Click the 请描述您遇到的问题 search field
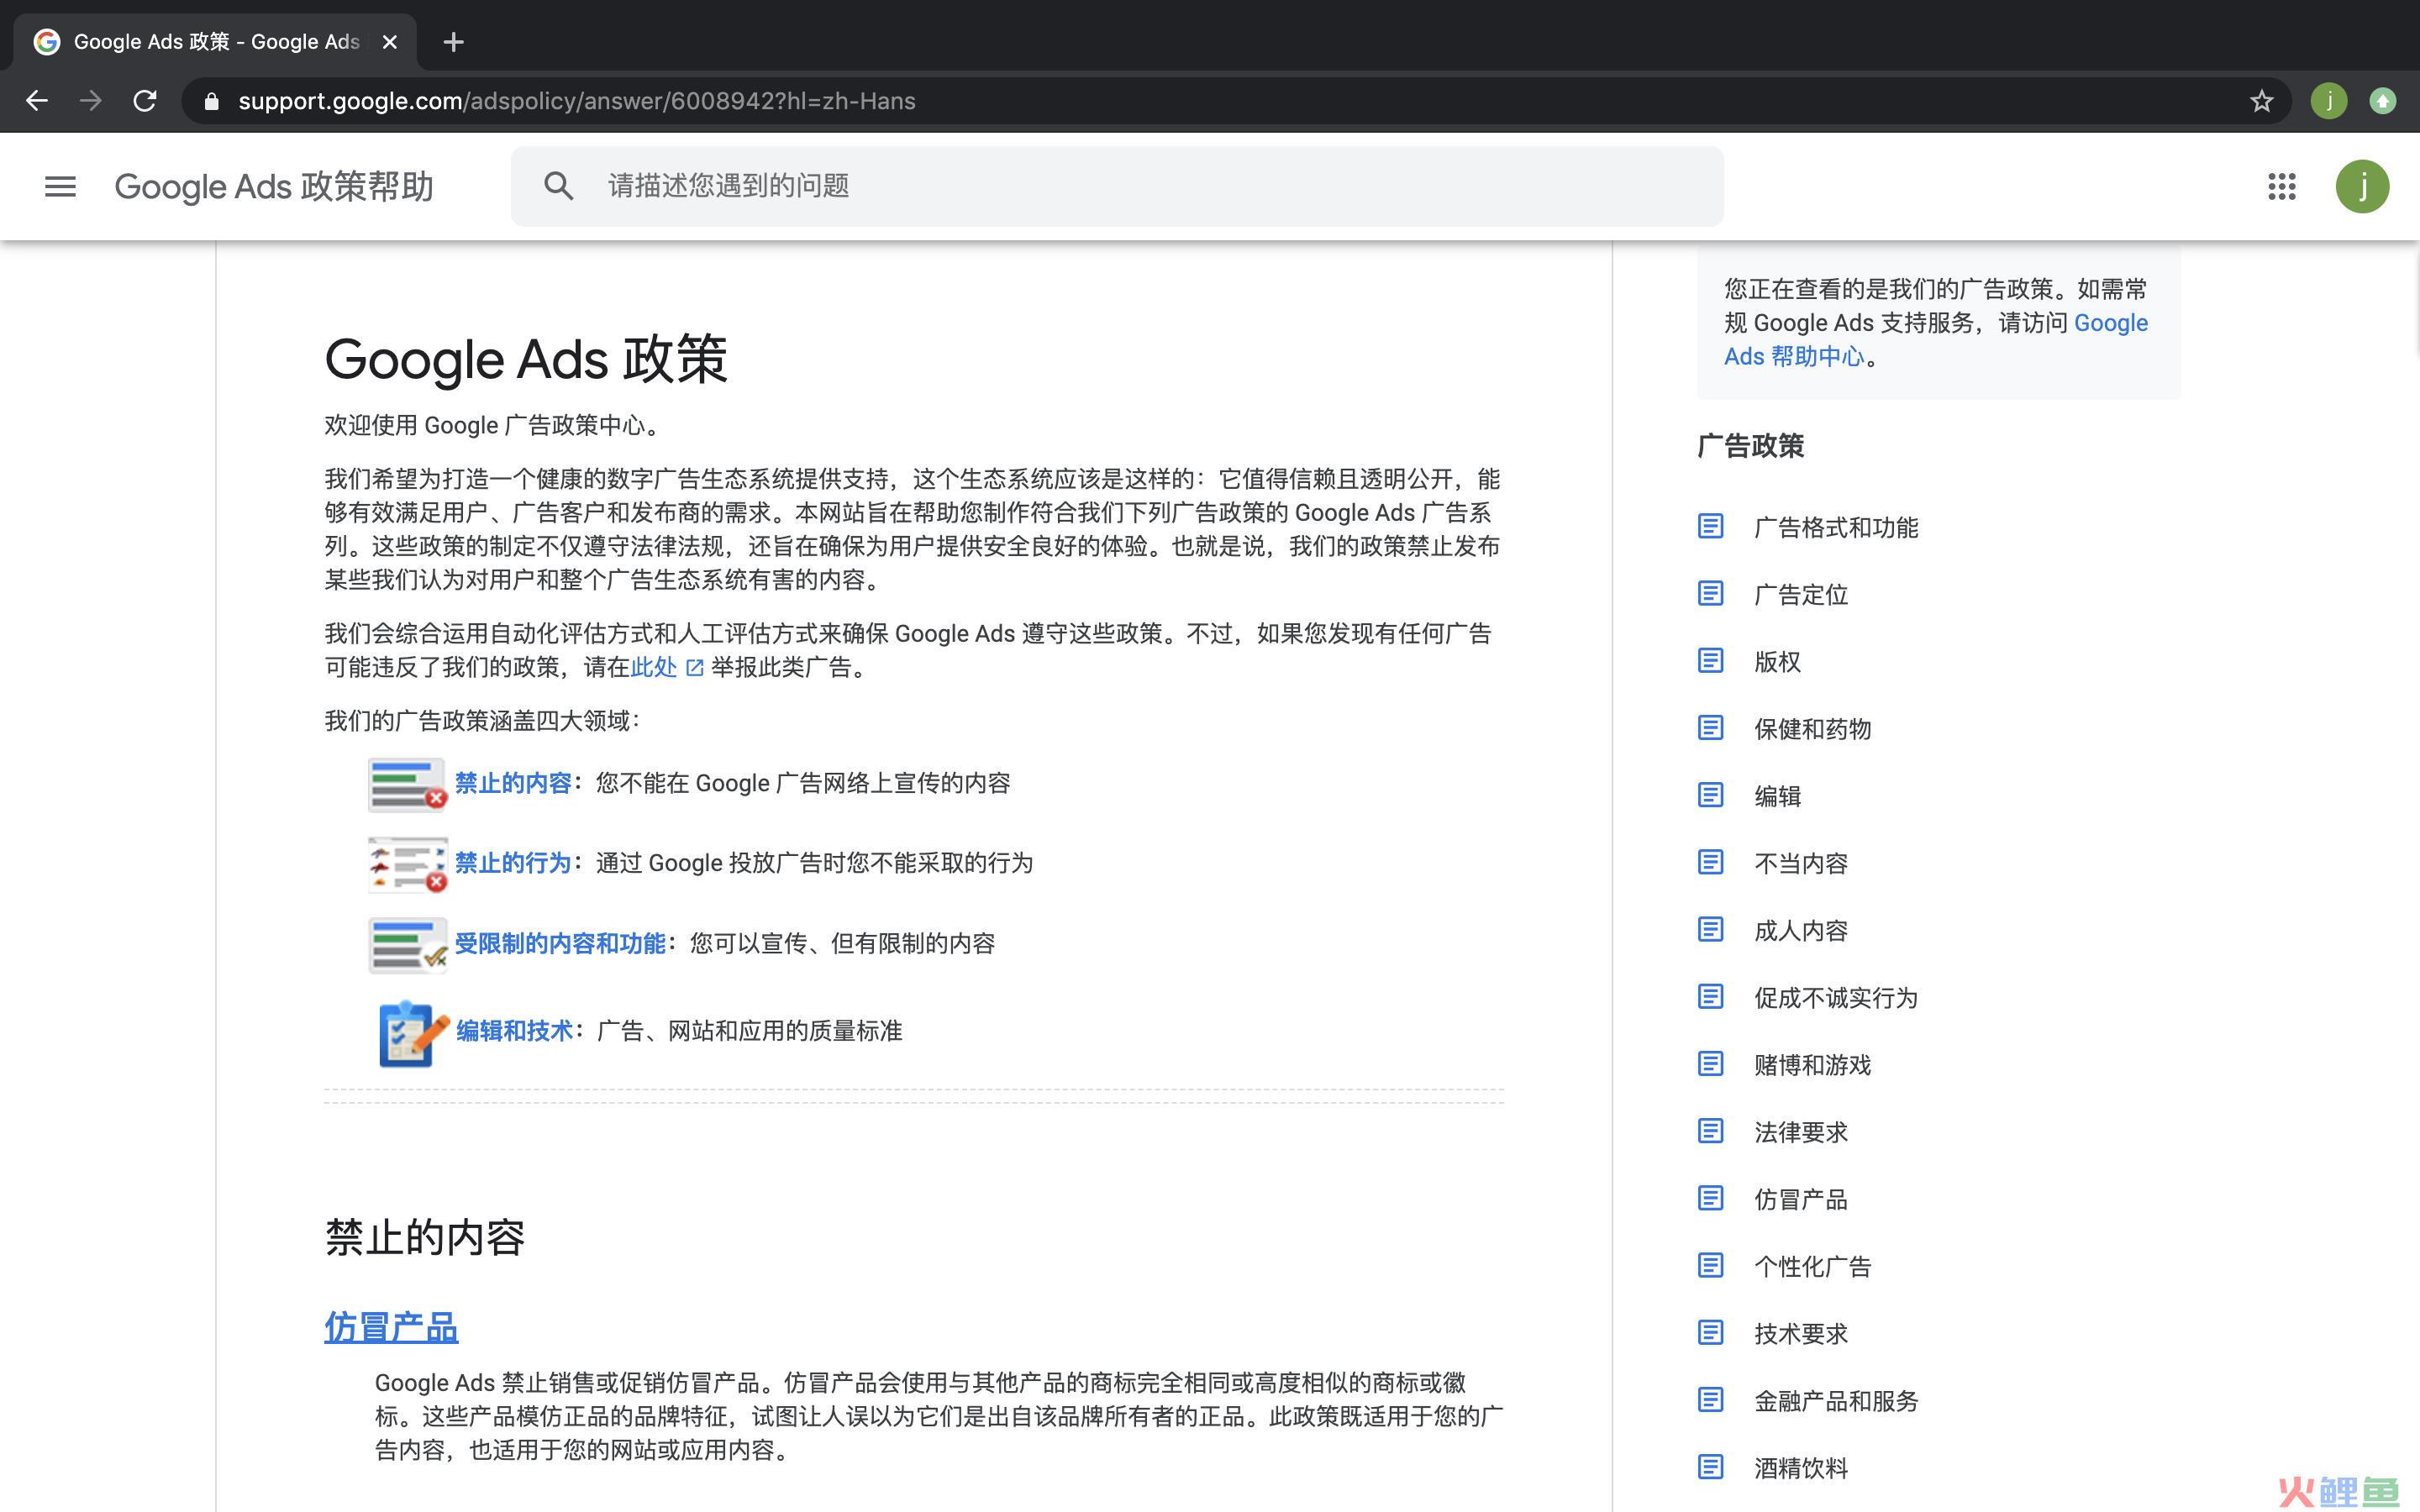2420x1512 pixels. click(1116, 186)
